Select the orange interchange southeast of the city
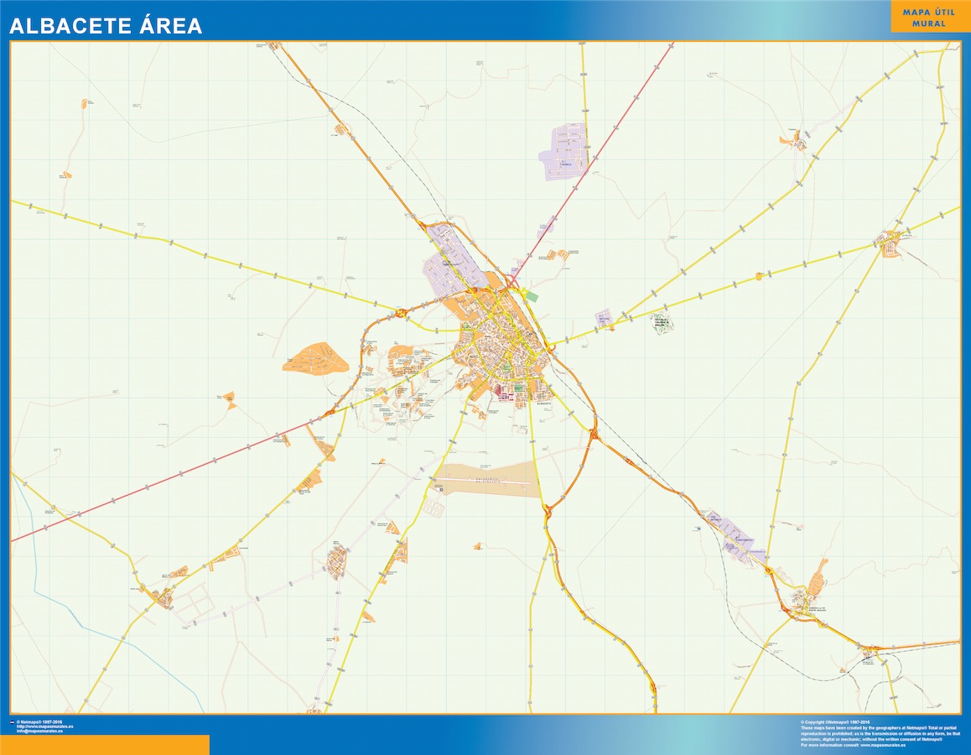Screen dimensions: 971x755 point(595,435)
